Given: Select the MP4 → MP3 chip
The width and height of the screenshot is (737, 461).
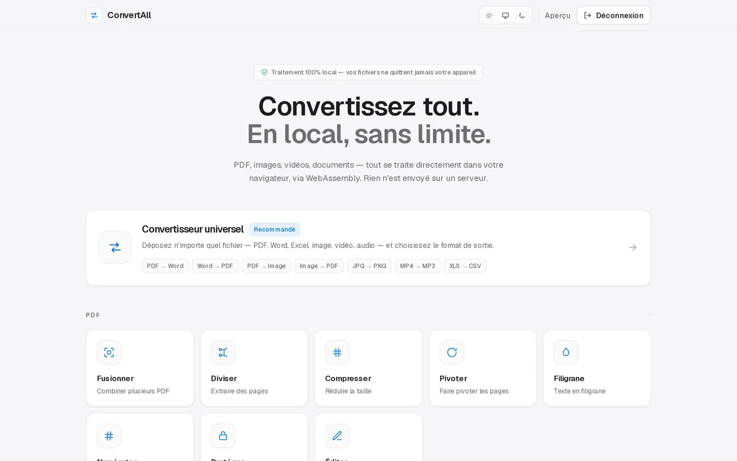Looking at the screenshot, I should [x=418, y=266].
